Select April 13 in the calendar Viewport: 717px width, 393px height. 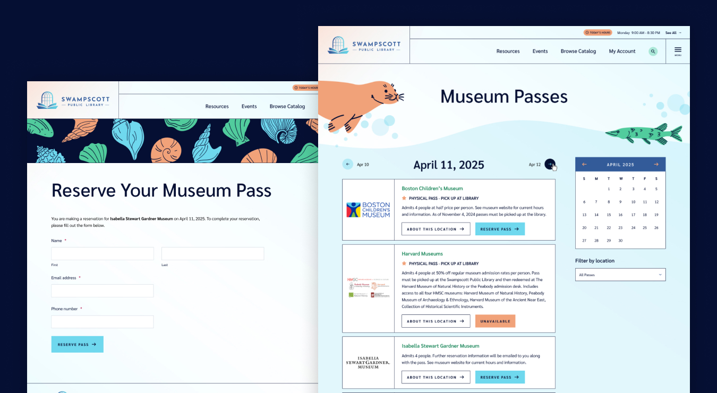(x=584, y=215)
